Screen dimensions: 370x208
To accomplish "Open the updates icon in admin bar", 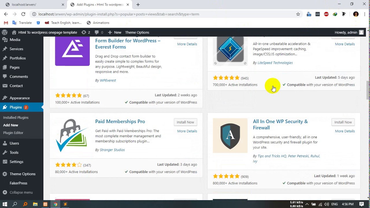I will pos(86,32).
